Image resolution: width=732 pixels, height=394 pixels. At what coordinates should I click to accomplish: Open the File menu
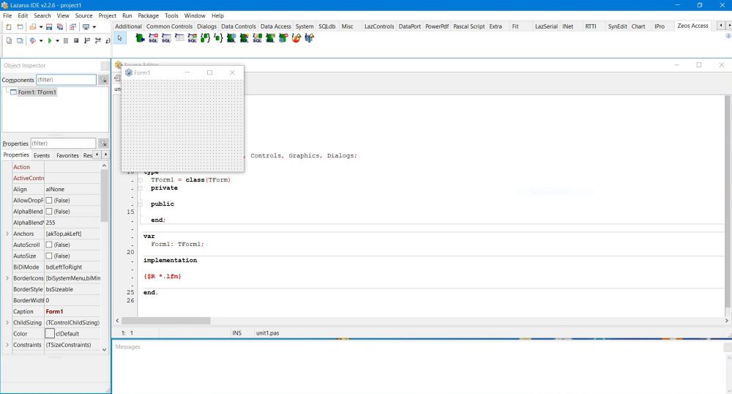[x=7, y=15]
